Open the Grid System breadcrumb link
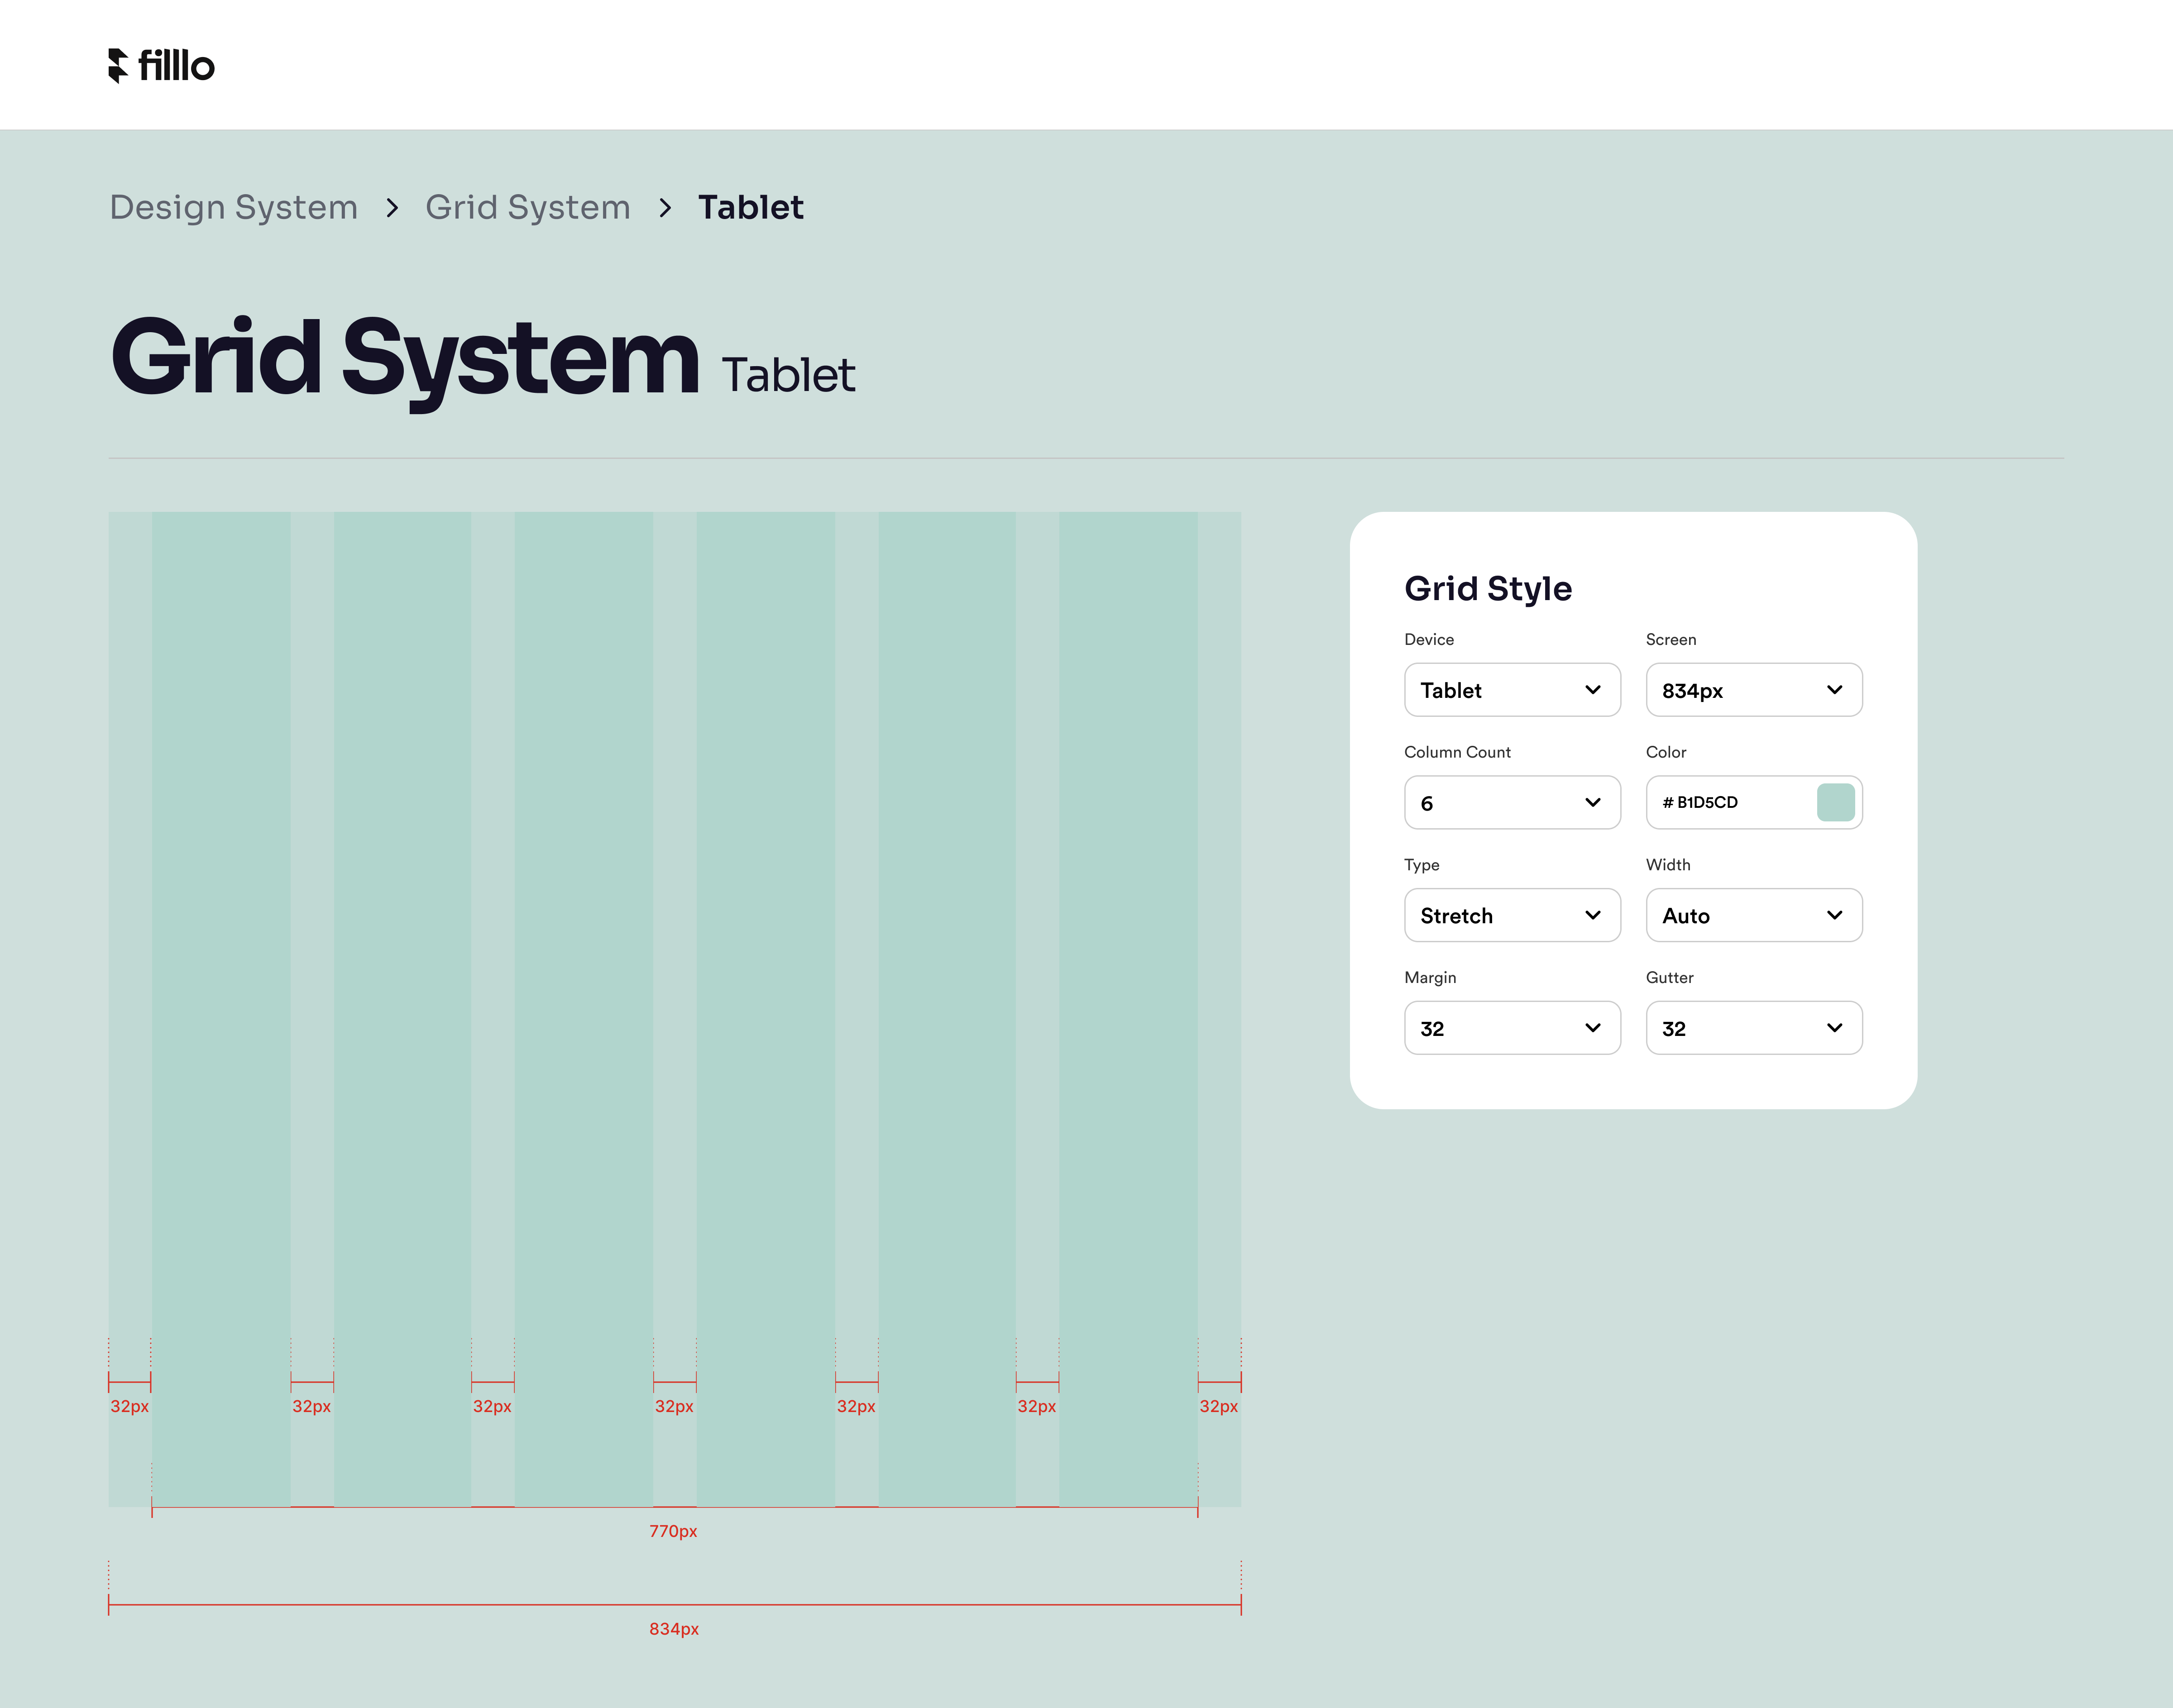2173x1708 pixels. (x=527, y=207)
